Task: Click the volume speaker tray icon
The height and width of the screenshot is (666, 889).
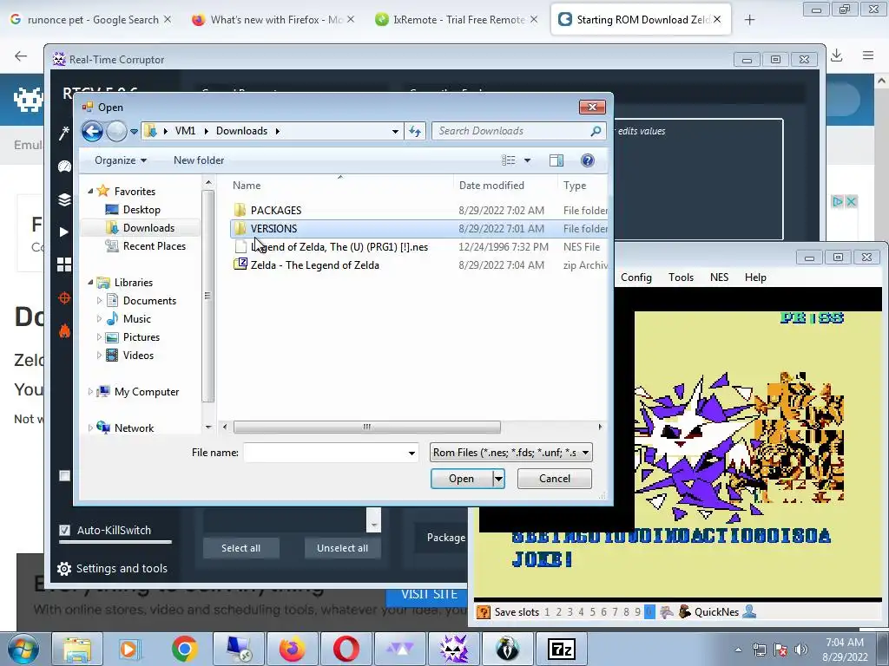Action: coord(801,650)
